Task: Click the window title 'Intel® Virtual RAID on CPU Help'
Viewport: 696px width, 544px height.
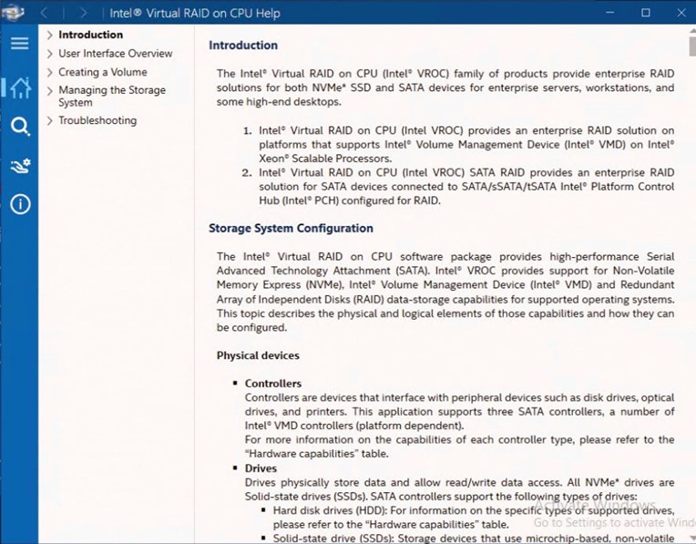Action: pos(195,13)
